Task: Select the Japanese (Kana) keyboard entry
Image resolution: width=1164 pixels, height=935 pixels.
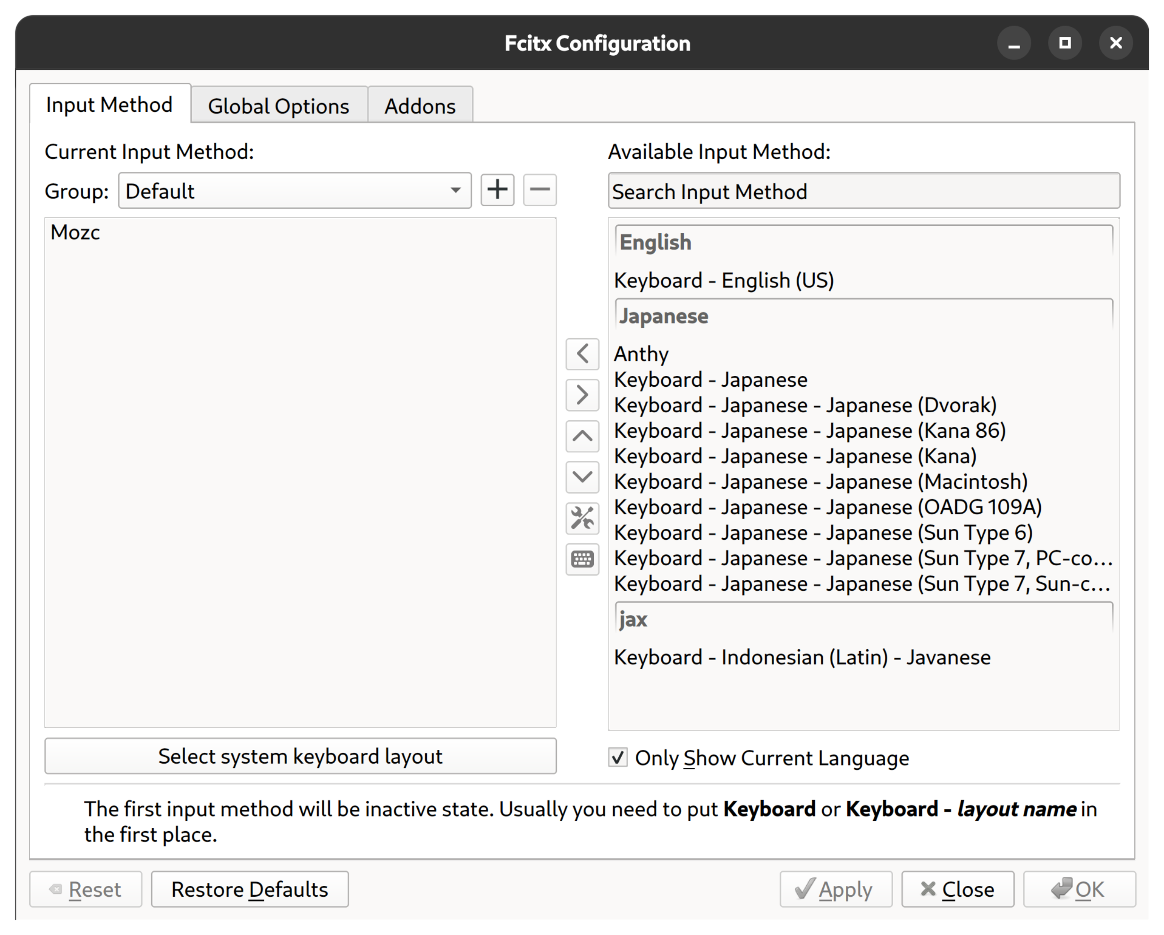Action: (x=864, y=456)
